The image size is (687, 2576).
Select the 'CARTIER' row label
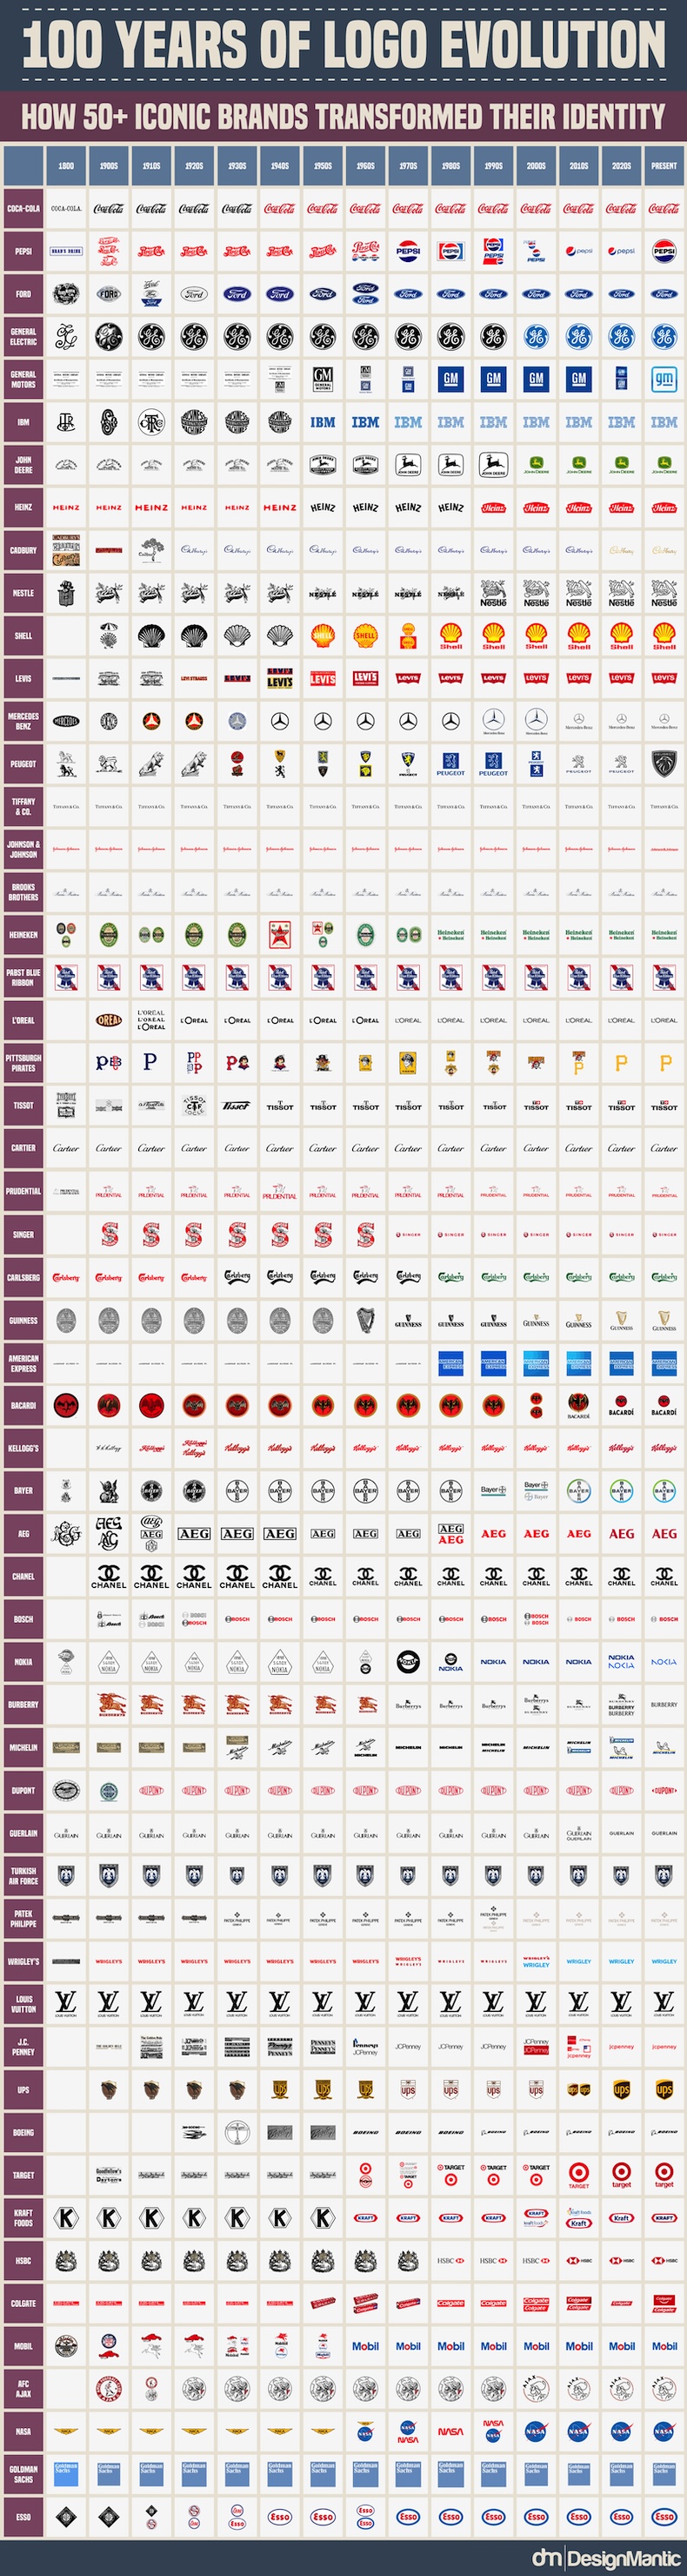tap(23, 1148)
